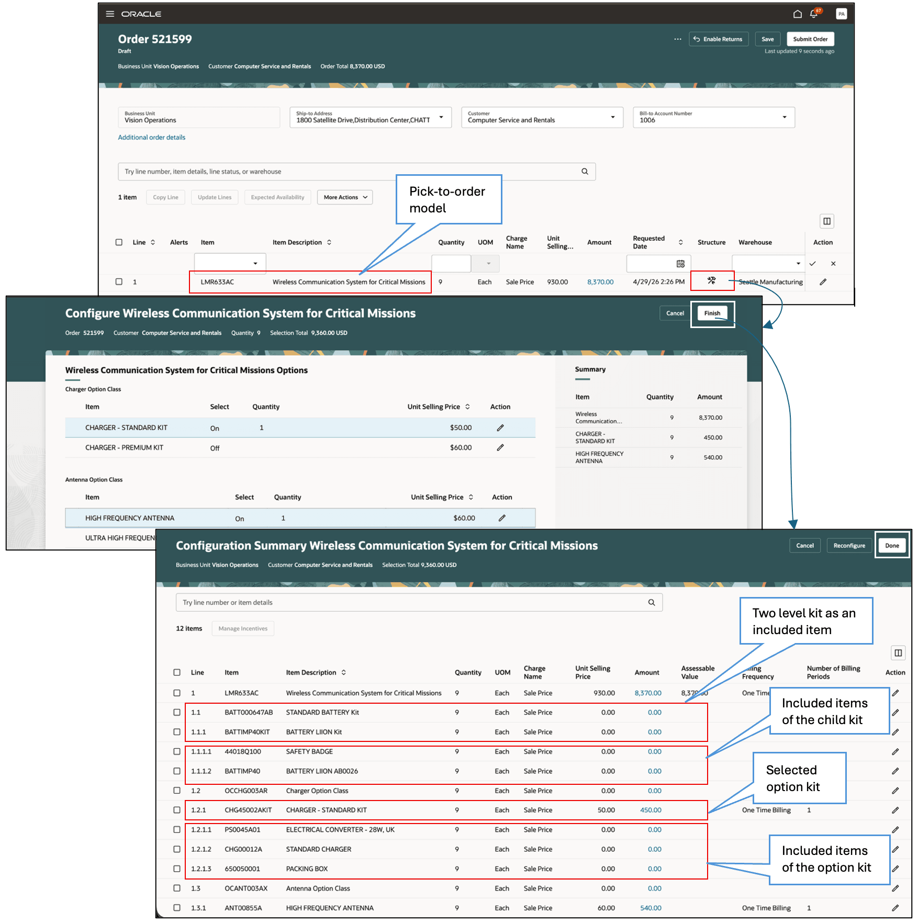
Task: Check the PACKING BOX line checkbox
Action: (177, 869)
